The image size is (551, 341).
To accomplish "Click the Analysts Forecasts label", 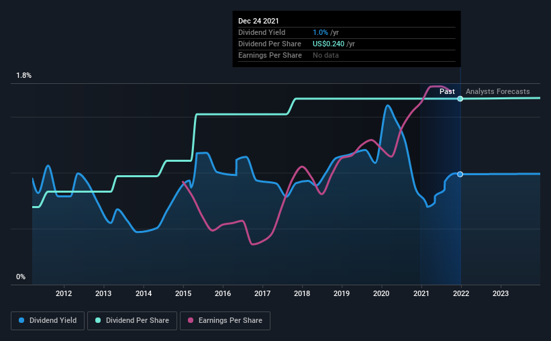I will pos(497,91).
